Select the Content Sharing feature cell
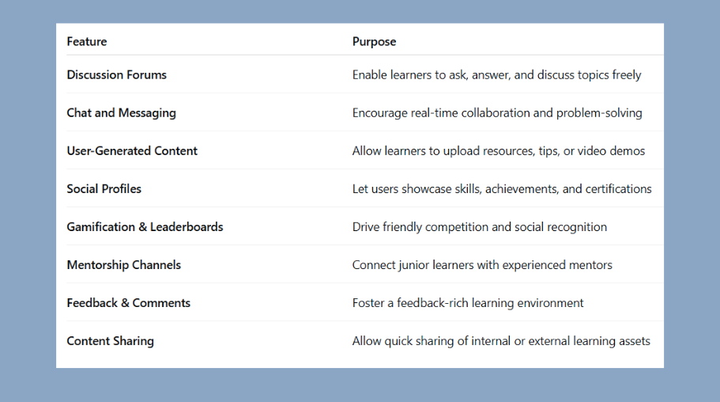The height and width of the screenshot is (402, 720). tap(111, 341)
